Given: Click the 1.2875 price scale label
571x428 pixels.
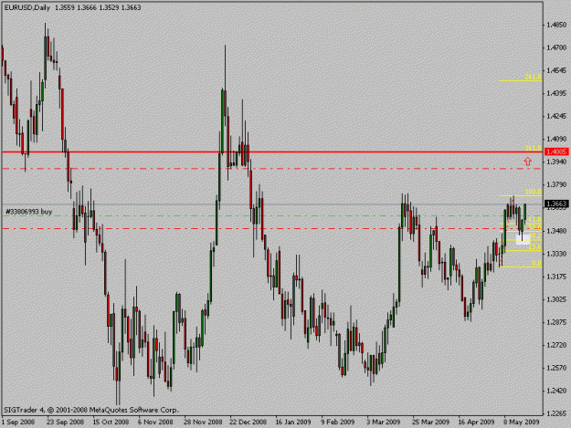Looking at the screenshot, I should tap(556, 322).
